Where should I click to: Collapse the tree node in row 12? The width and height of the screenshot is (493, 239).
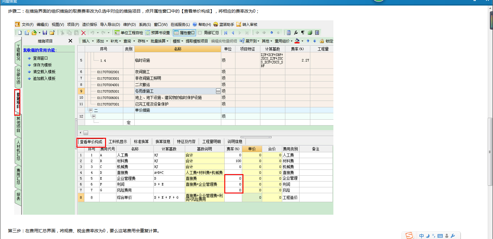click(x=94, y=116)
